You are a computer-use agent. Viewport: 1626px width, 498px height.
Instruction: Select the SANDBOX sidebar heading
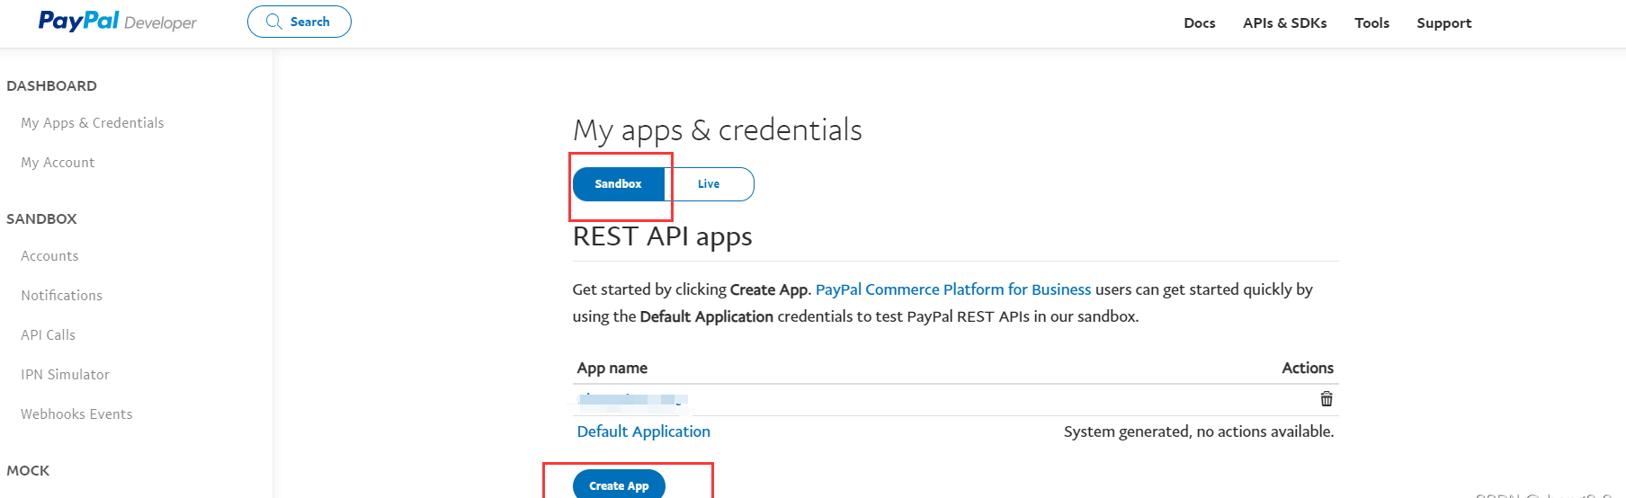41,219
